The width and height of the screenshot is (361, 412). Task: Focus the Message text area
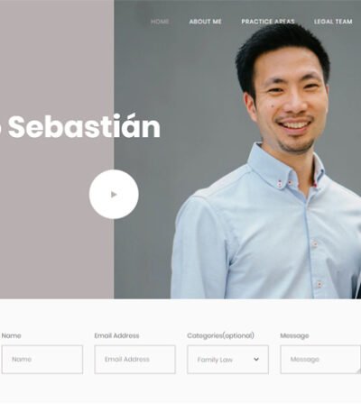click(320, 360)
